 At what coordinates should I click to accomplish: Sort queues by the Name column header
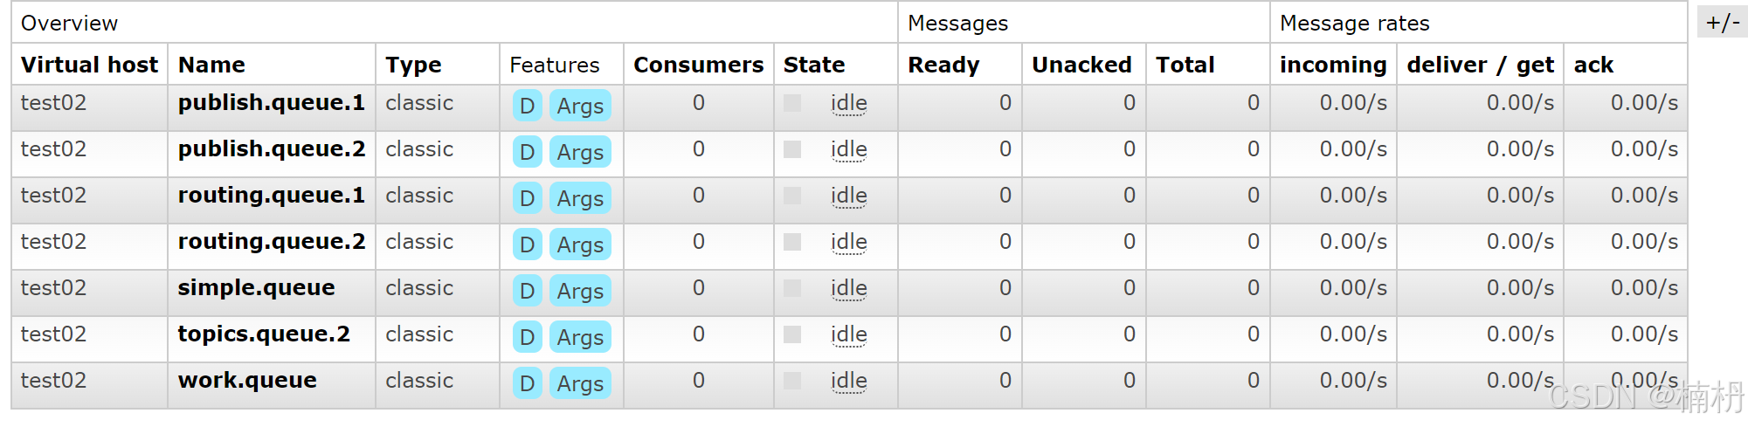[211, 65]
